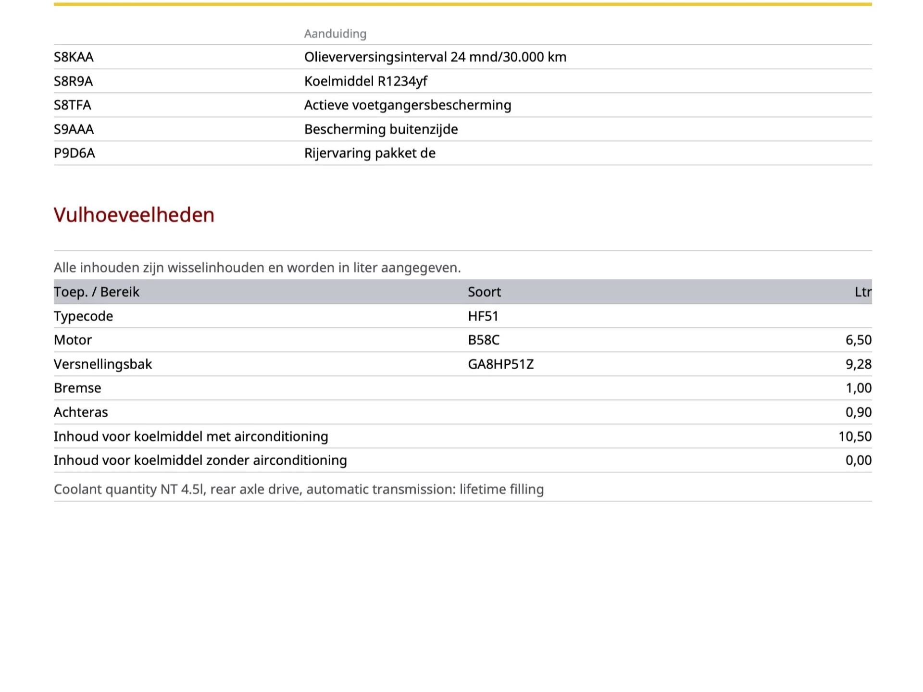
Task: Click Bescherming buitenzijde description
Action: 381,129
